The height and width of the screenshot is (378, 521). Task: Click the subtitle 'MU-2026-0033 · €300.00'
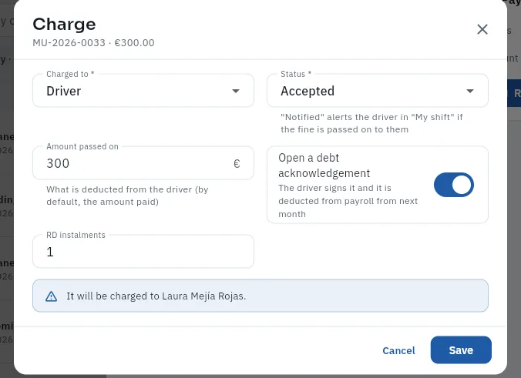(93, 43)
